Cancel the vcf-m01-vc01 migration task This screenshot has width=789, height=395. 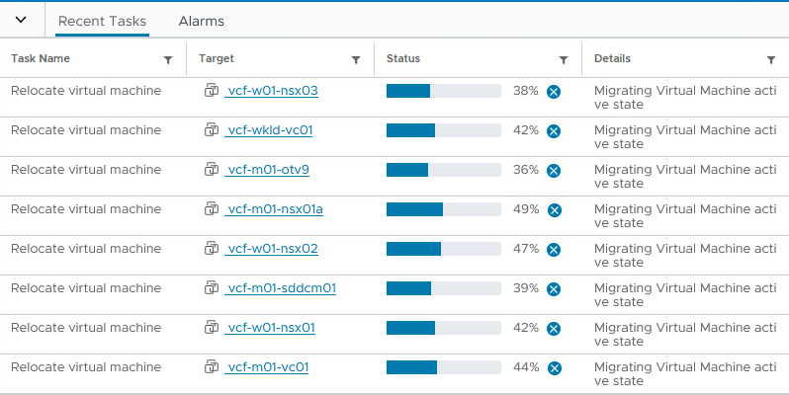click(x=555, y=368)
